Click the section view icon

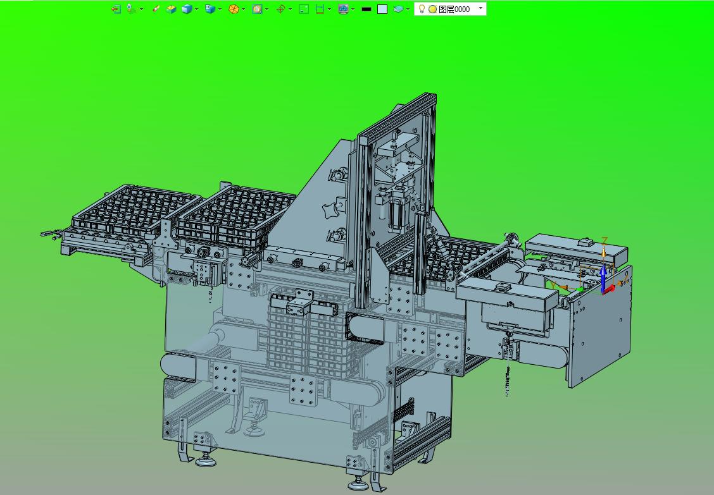tap(320, 9)
